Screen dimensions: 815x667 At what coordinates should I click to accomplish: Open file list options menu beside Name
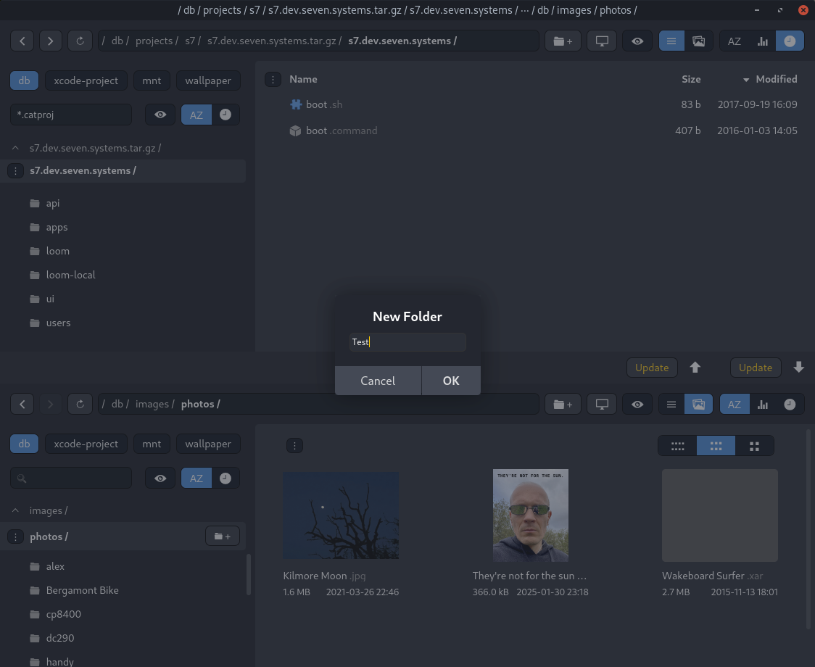click(273, 79)
